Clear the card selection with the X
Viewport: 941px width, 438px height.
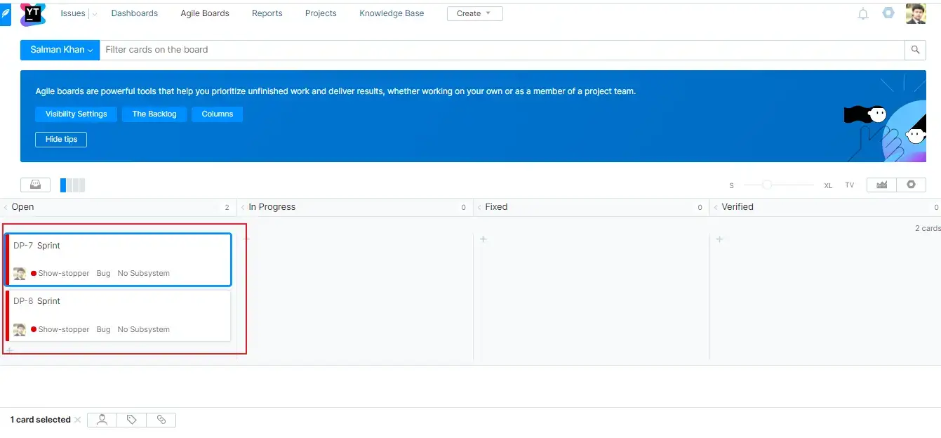pos(78,420)
